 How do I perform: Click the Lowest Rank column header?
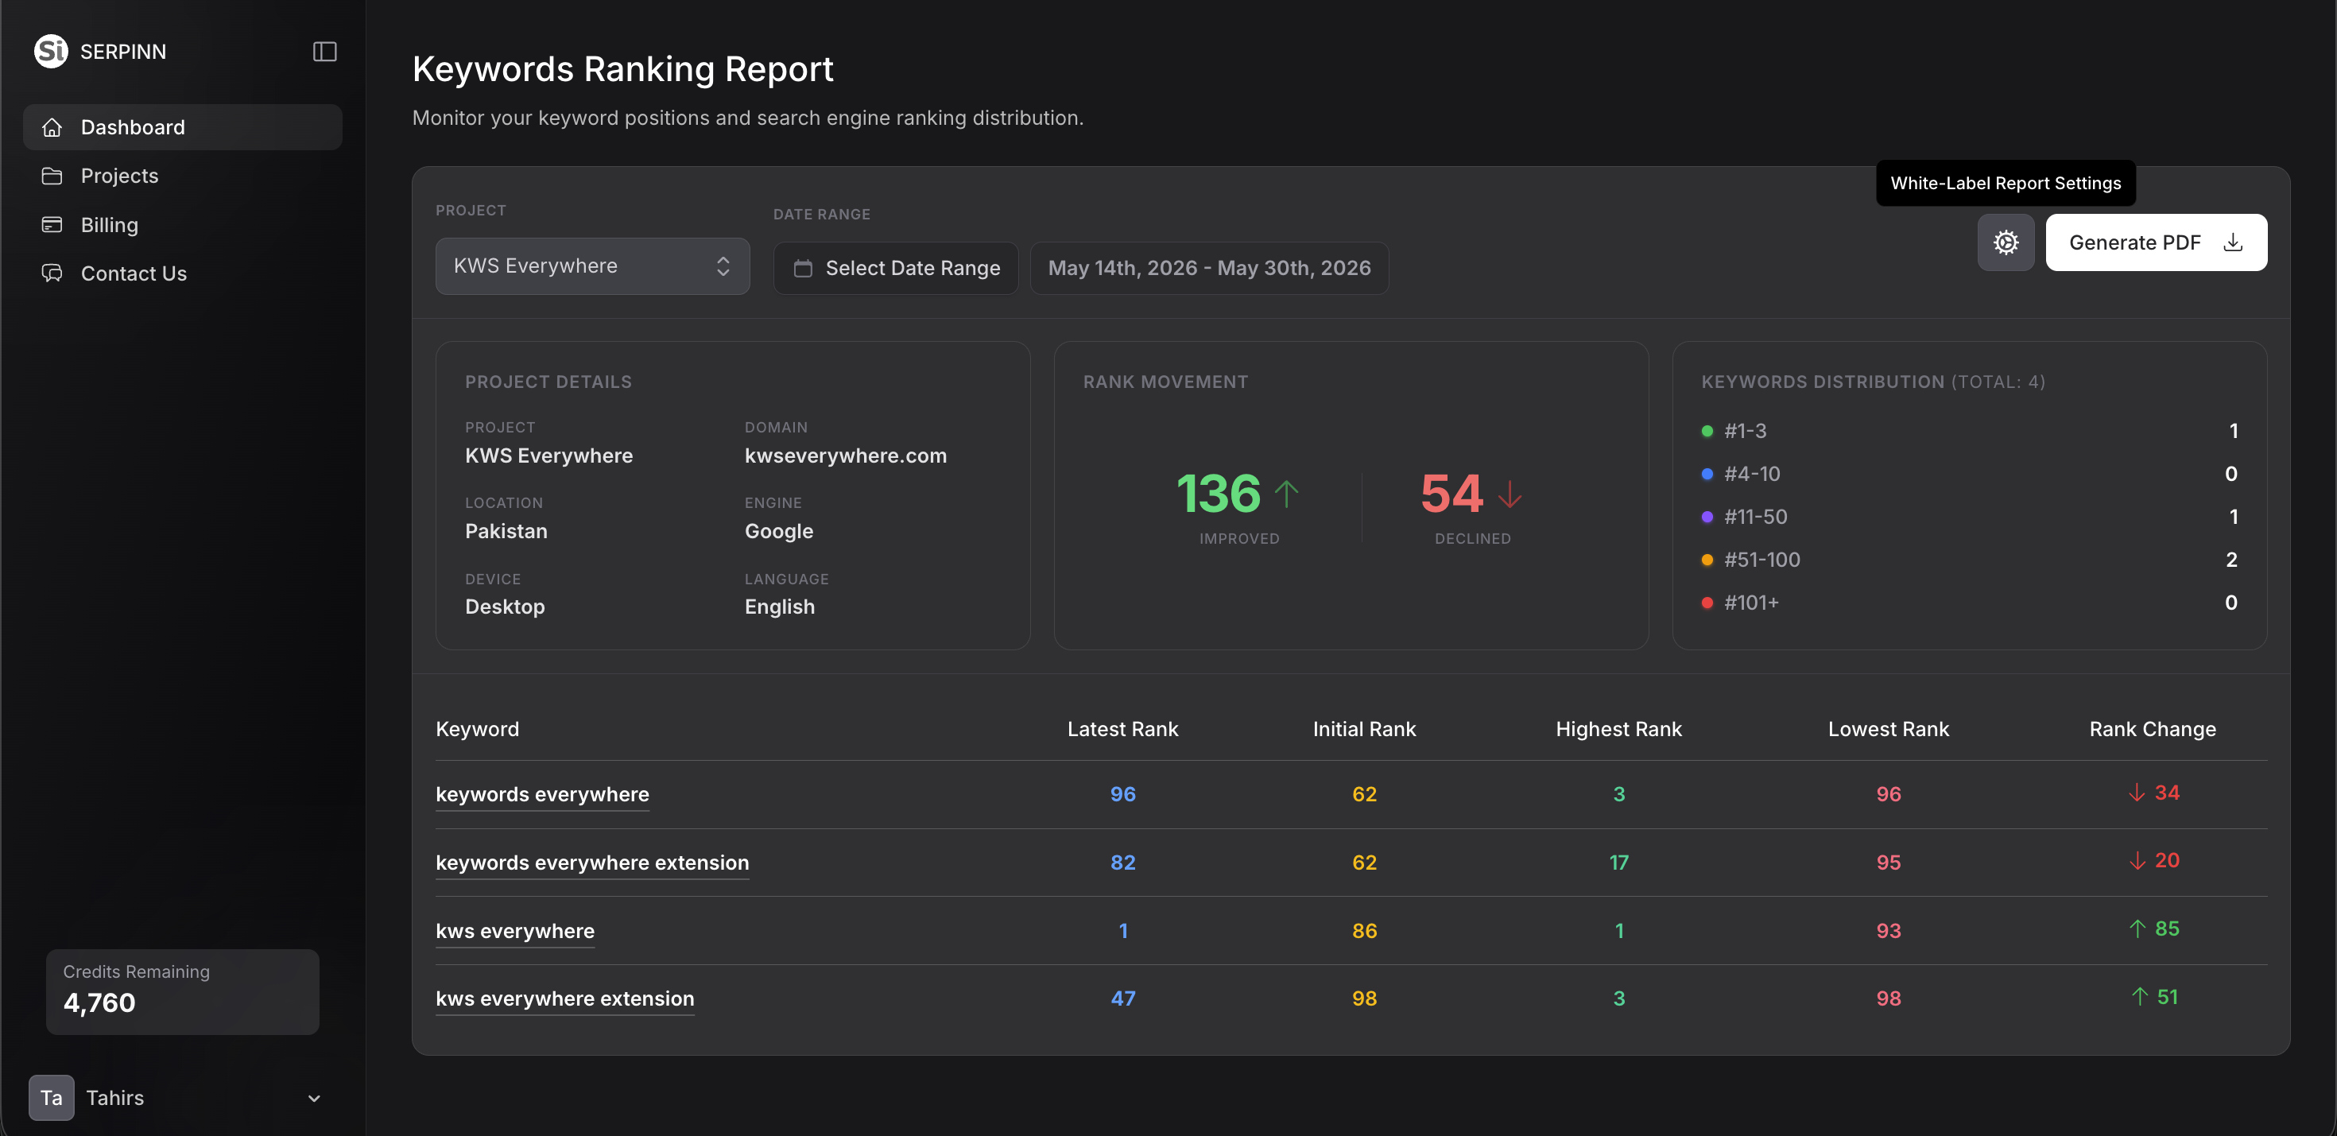tap(1888, 729)
